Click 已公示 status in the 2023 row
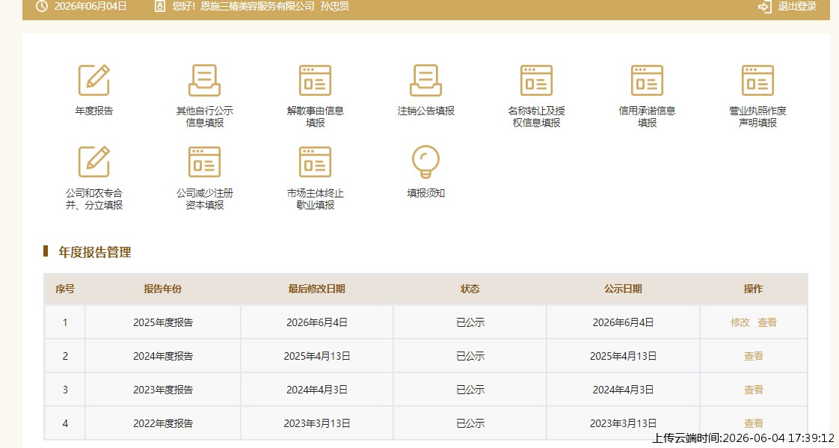Viewport: 839px width, 448px height. [x=470, y=390]
